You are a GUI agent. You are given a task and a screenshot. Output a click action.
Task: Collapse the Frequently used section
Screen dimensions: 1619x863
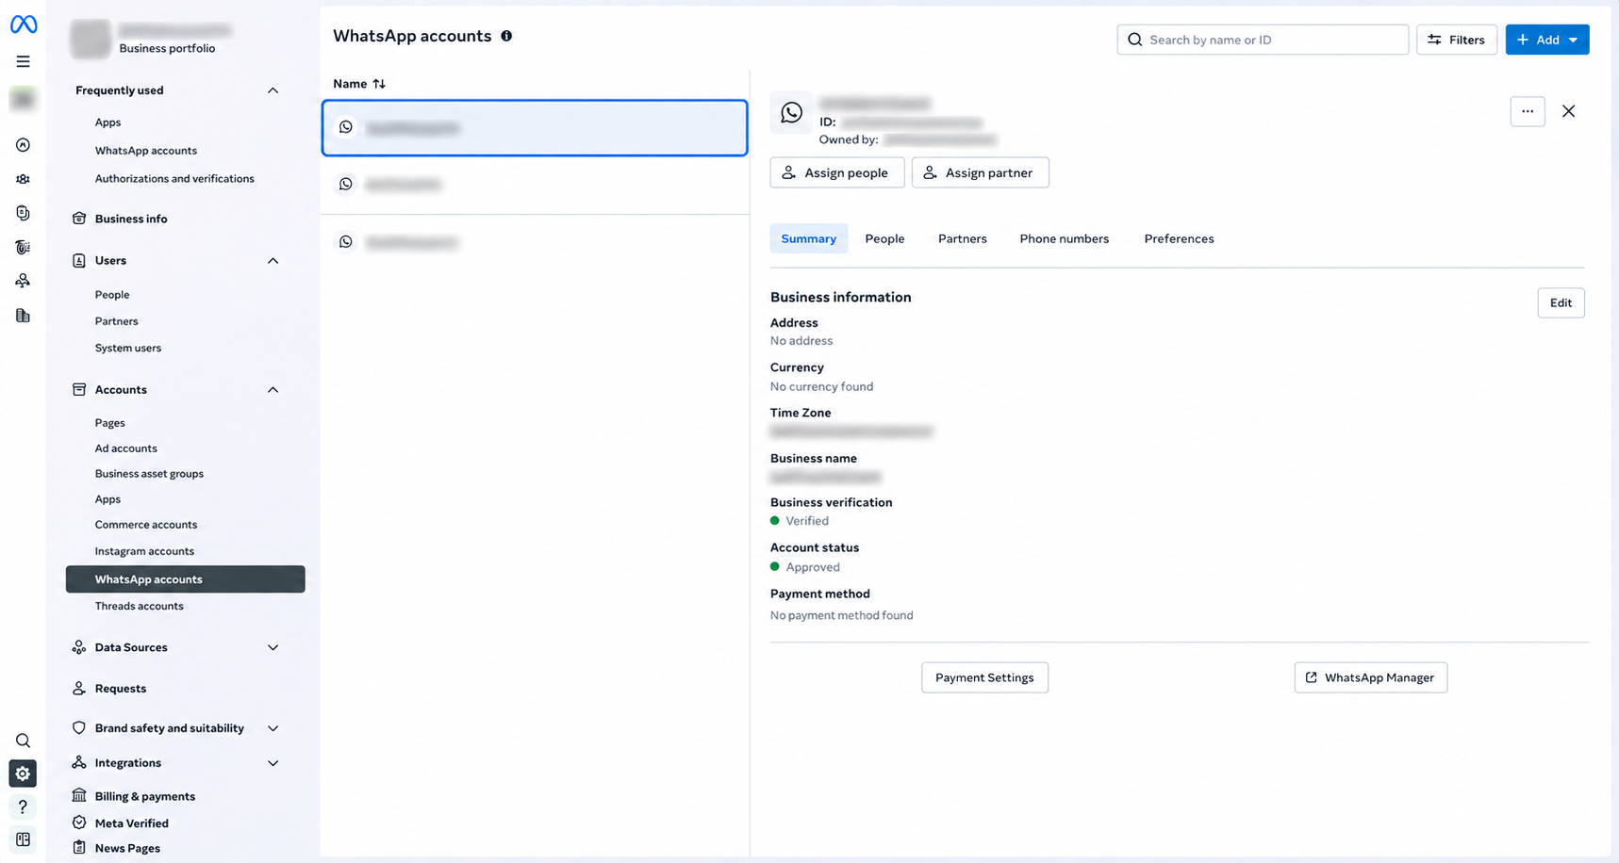[273, 90]
